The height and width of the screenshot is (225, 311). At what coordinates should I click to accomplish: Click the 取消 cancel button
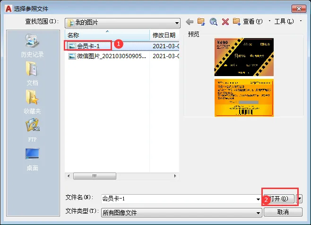[x=283, y=212]
